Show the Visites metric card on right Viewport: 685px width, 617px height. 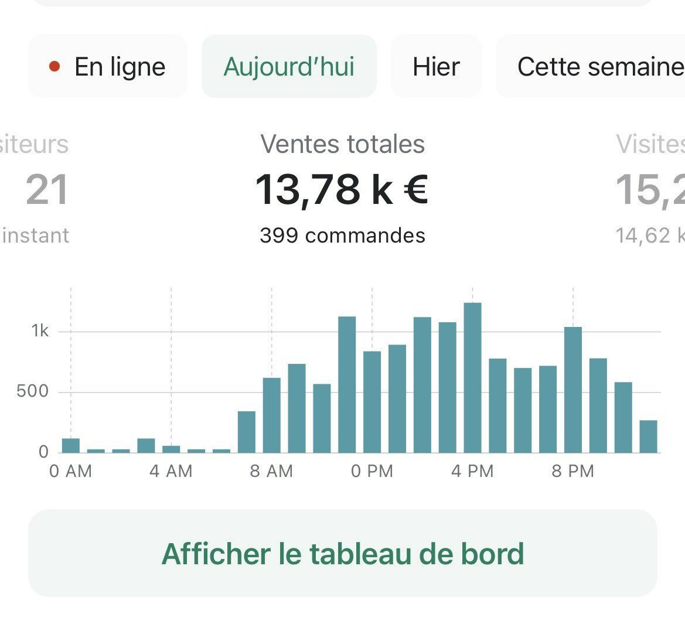[x=650, y=188]
